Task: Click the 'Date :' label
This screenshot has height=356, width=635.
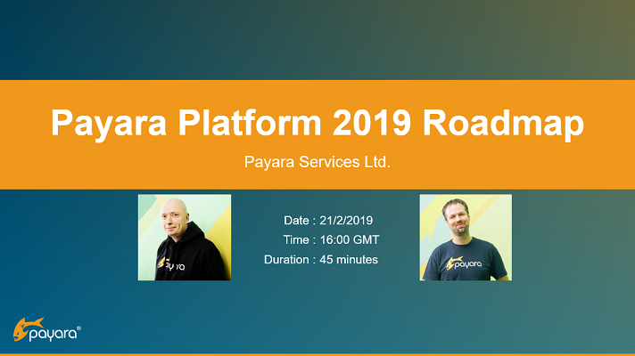Action: pyautogui.click(x=300, y=221)
